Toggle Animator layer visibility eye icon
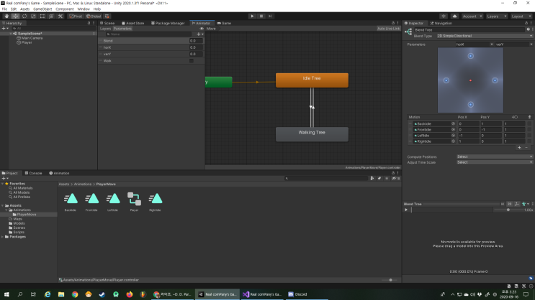535x300 pixels. (x=202, y=29)
